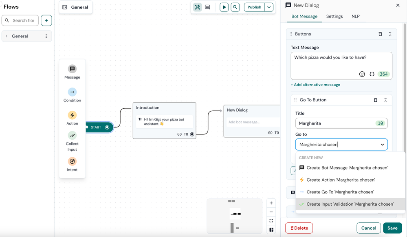Viewport: 407px width, 237px height.
Task: Open the canvas search magnifier
Action: 235,7
